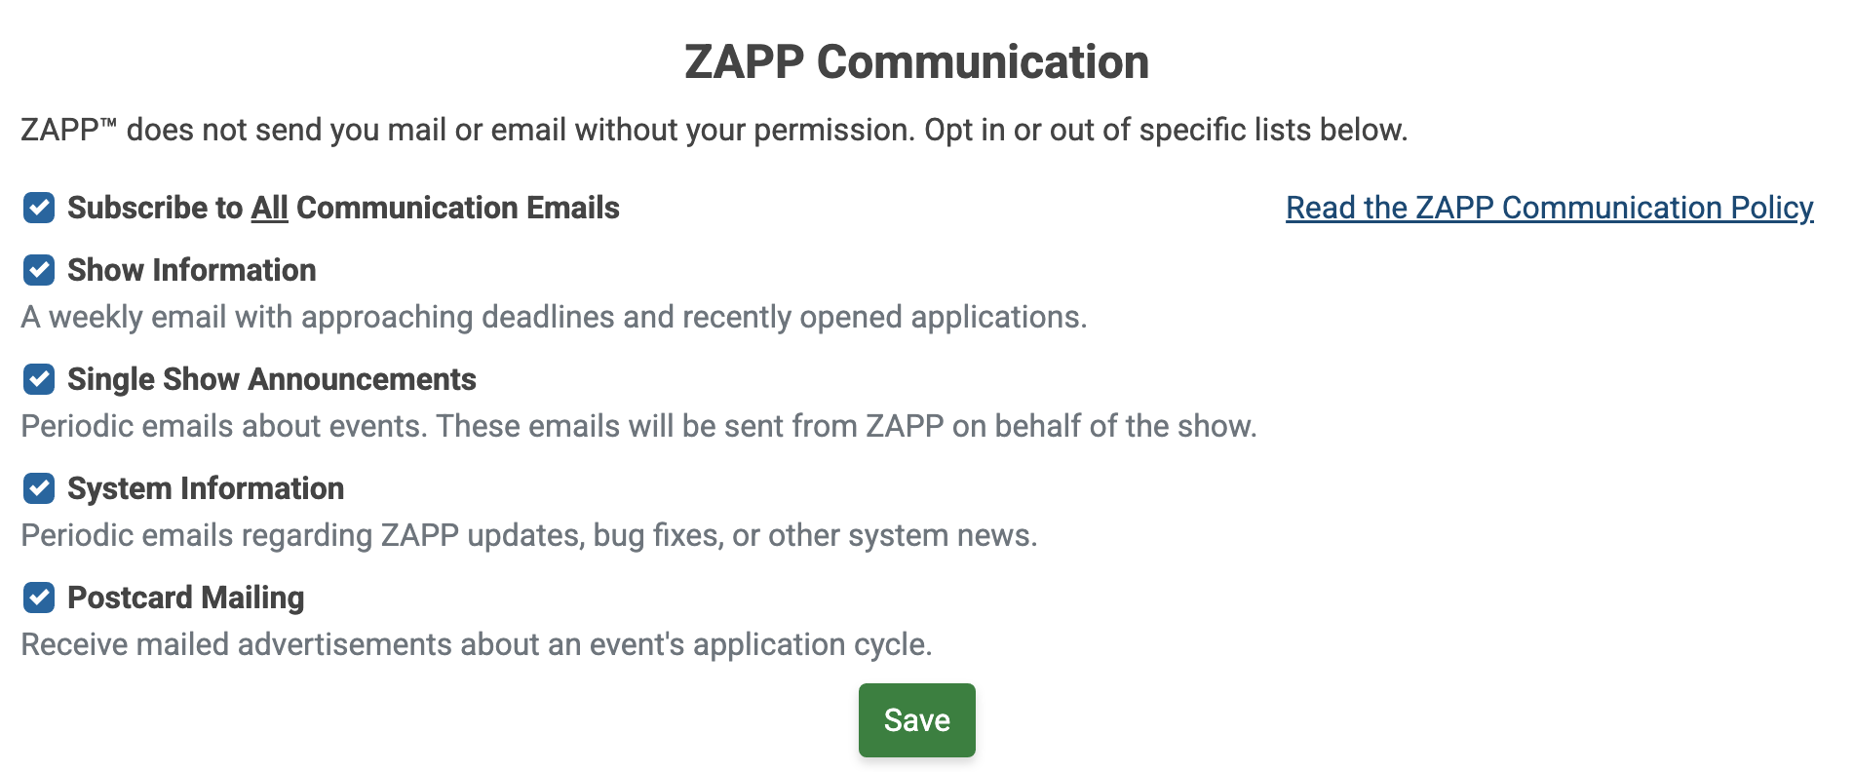Click the underlined word All
Image resolution: width=1854 pixels, height=772 pixels.
[x=269, y=208]
